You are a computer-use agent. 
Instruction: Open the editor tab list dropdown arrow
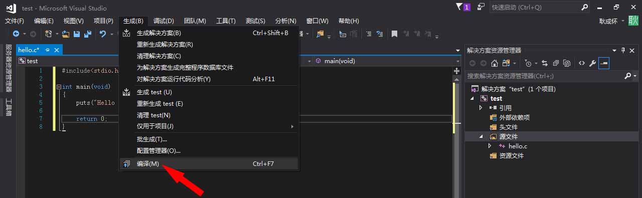[x=458, y=51]
